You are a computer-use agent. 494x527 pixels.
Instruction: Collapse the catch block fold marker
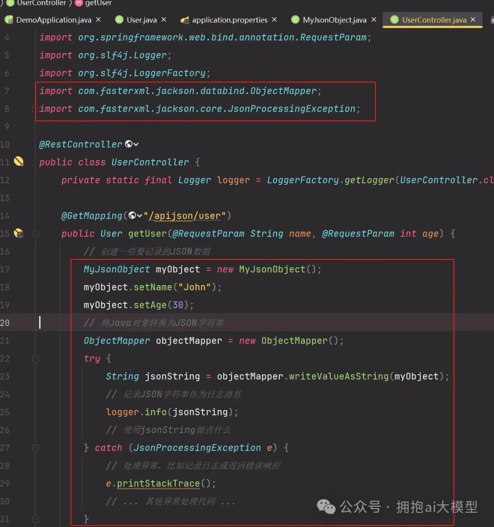point(36,448)
